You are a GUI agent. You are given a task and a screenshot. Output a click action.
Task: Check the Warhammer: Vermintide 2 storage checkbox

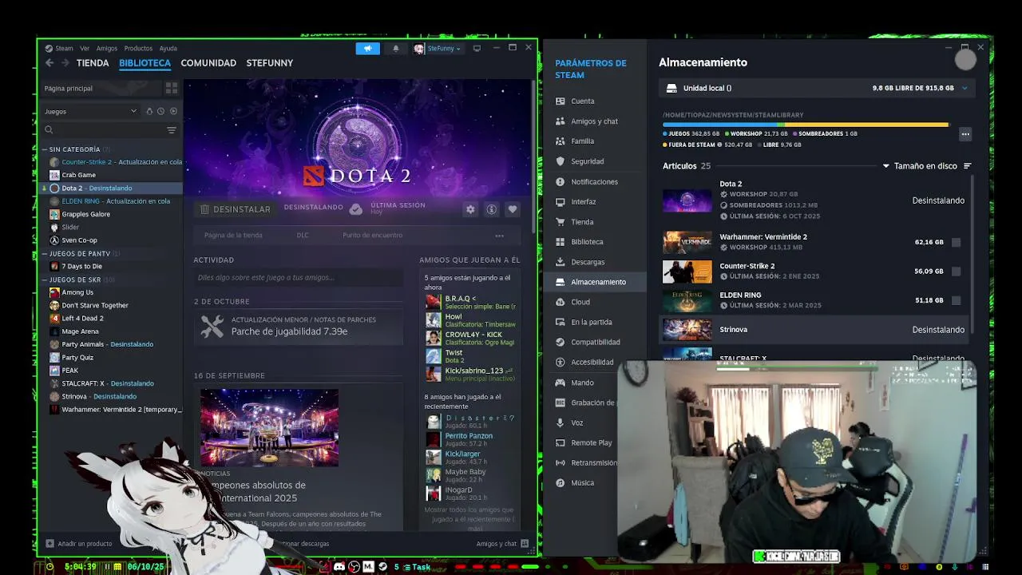[x=957, y=242]
